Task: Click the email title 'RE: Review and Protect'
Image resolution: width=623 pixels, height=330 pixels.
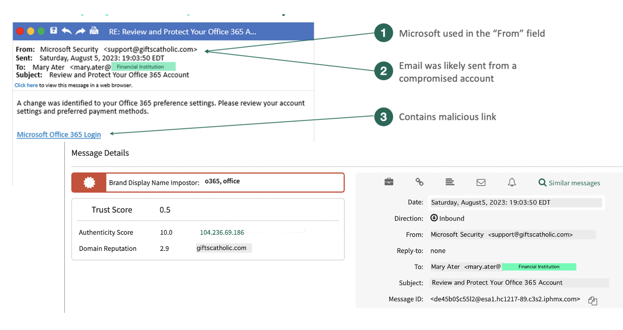Action: point(183,32)
